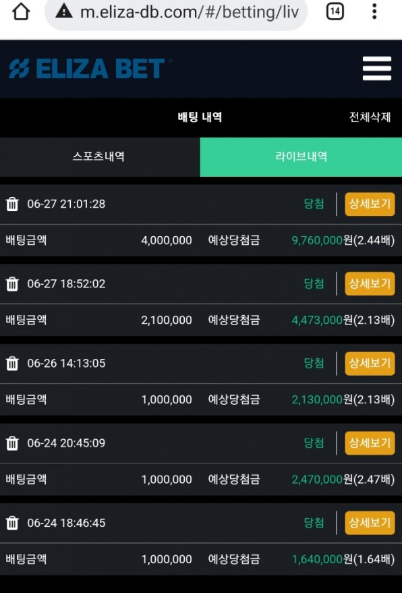Tap the not-secure warning triangle icon
This screenshot has height=593, width=402.
tap(64, 11)
